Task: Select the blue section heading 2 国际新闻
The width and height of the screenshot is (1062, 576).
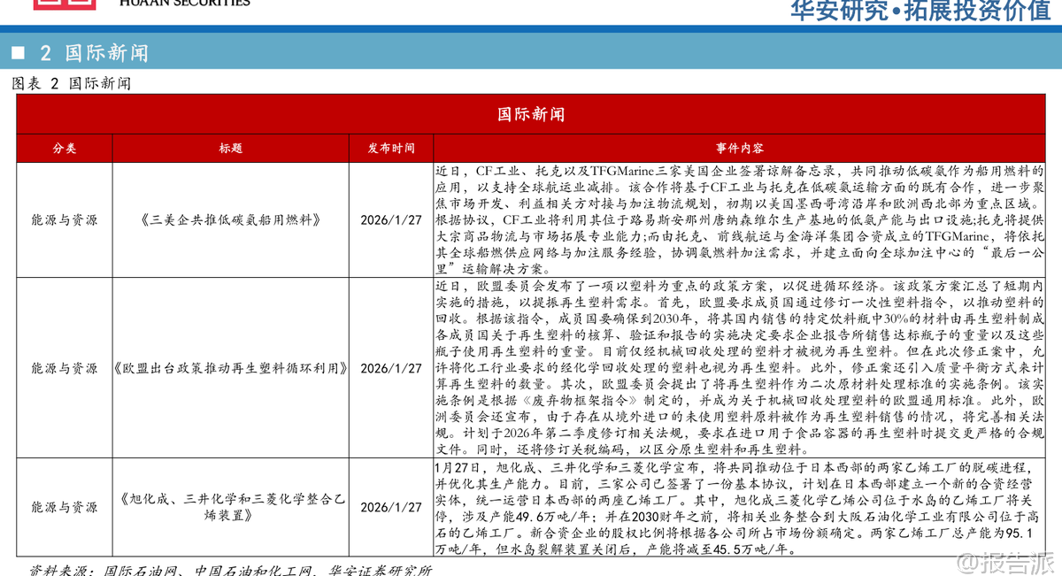Action: tap(107, 53)
